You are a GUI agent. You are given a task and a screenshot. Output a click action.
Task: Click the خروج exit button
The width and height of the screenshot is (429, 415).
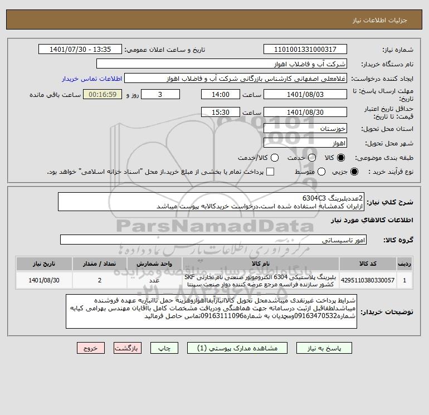91,348
